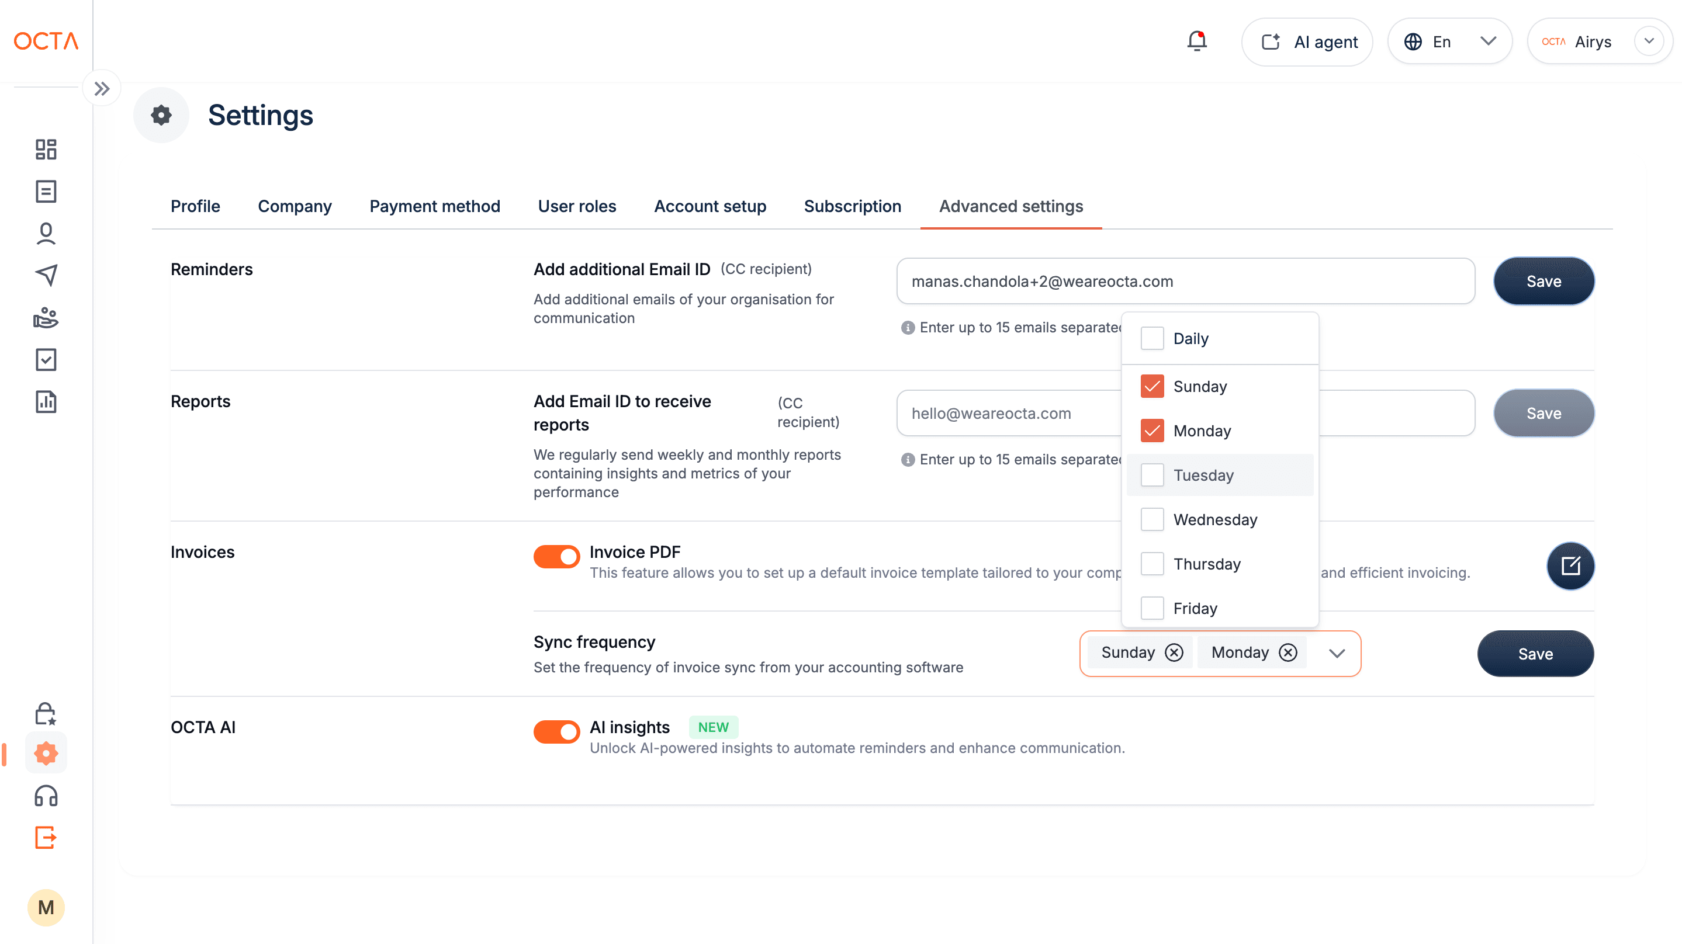
Task: Switch to the Payment method tab
Action: [435, 206]
